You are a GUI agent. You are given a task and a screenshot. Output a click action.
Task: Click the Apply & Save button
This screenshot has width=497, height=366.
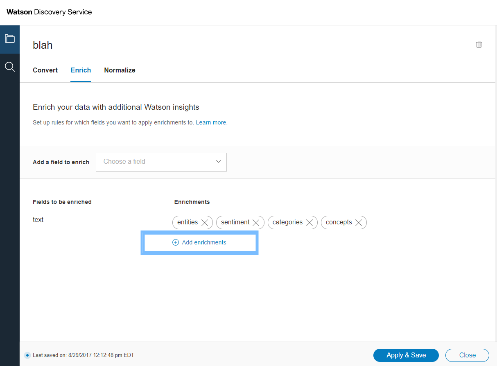click(406, 355)
